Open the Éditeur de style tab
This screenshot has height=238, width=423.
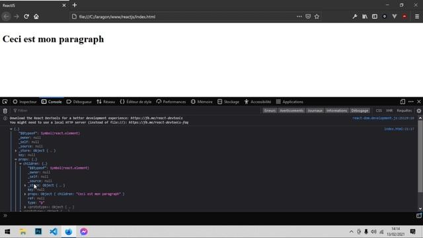point(135,102)
